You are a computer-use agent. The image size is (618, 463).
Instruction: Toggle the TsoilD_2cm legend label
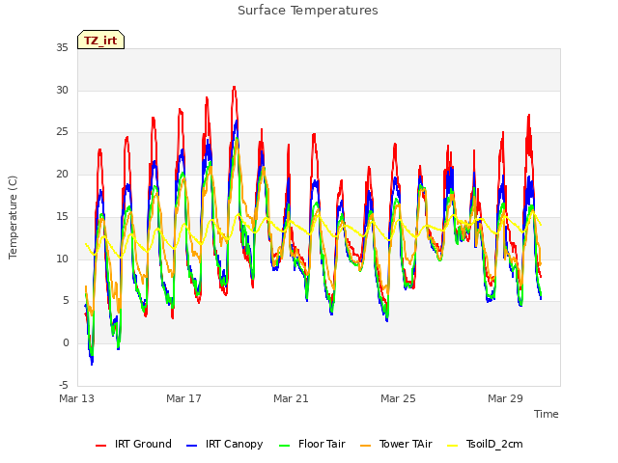[x=494, y=444]
